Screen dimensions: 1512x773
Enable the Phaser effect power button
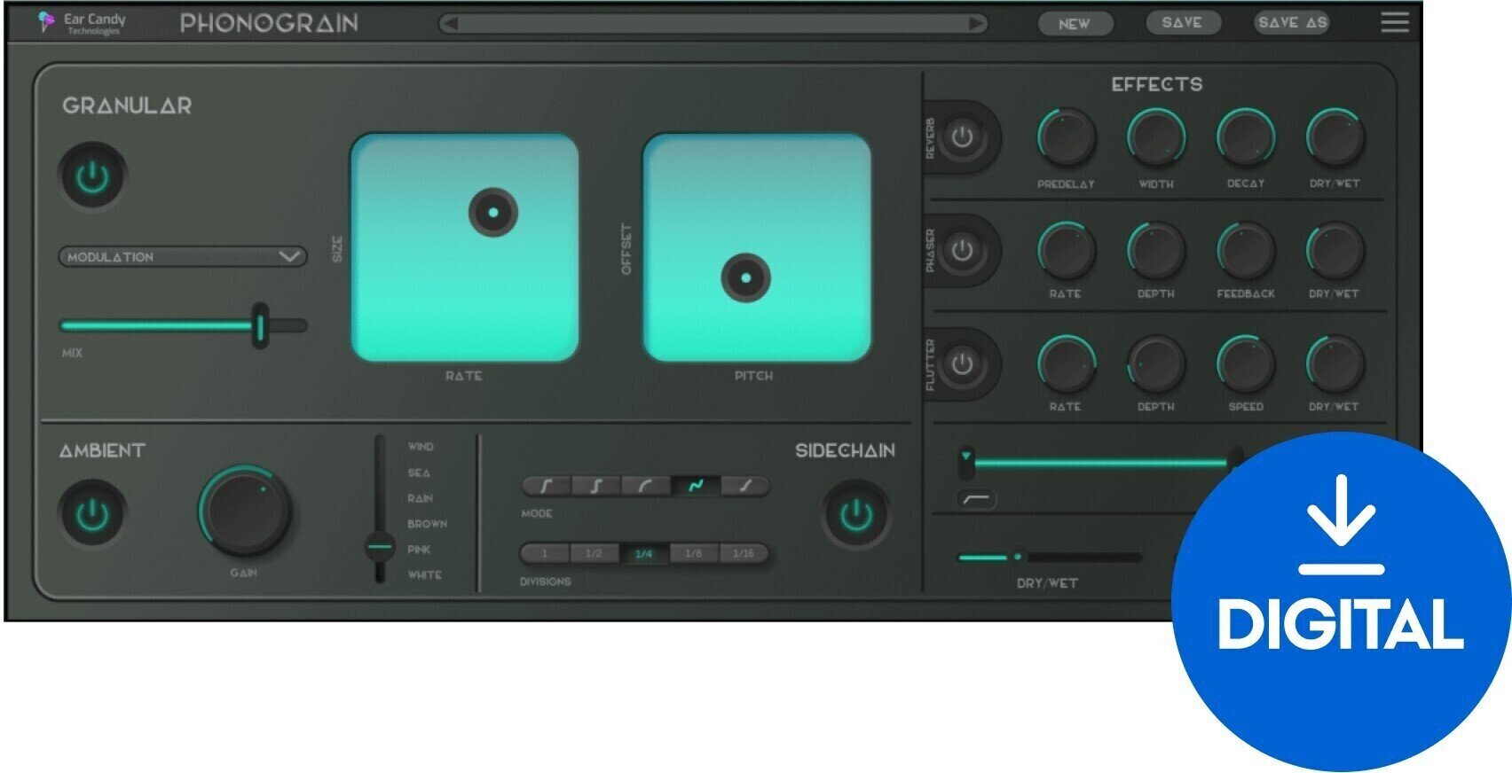coord(963,251)
